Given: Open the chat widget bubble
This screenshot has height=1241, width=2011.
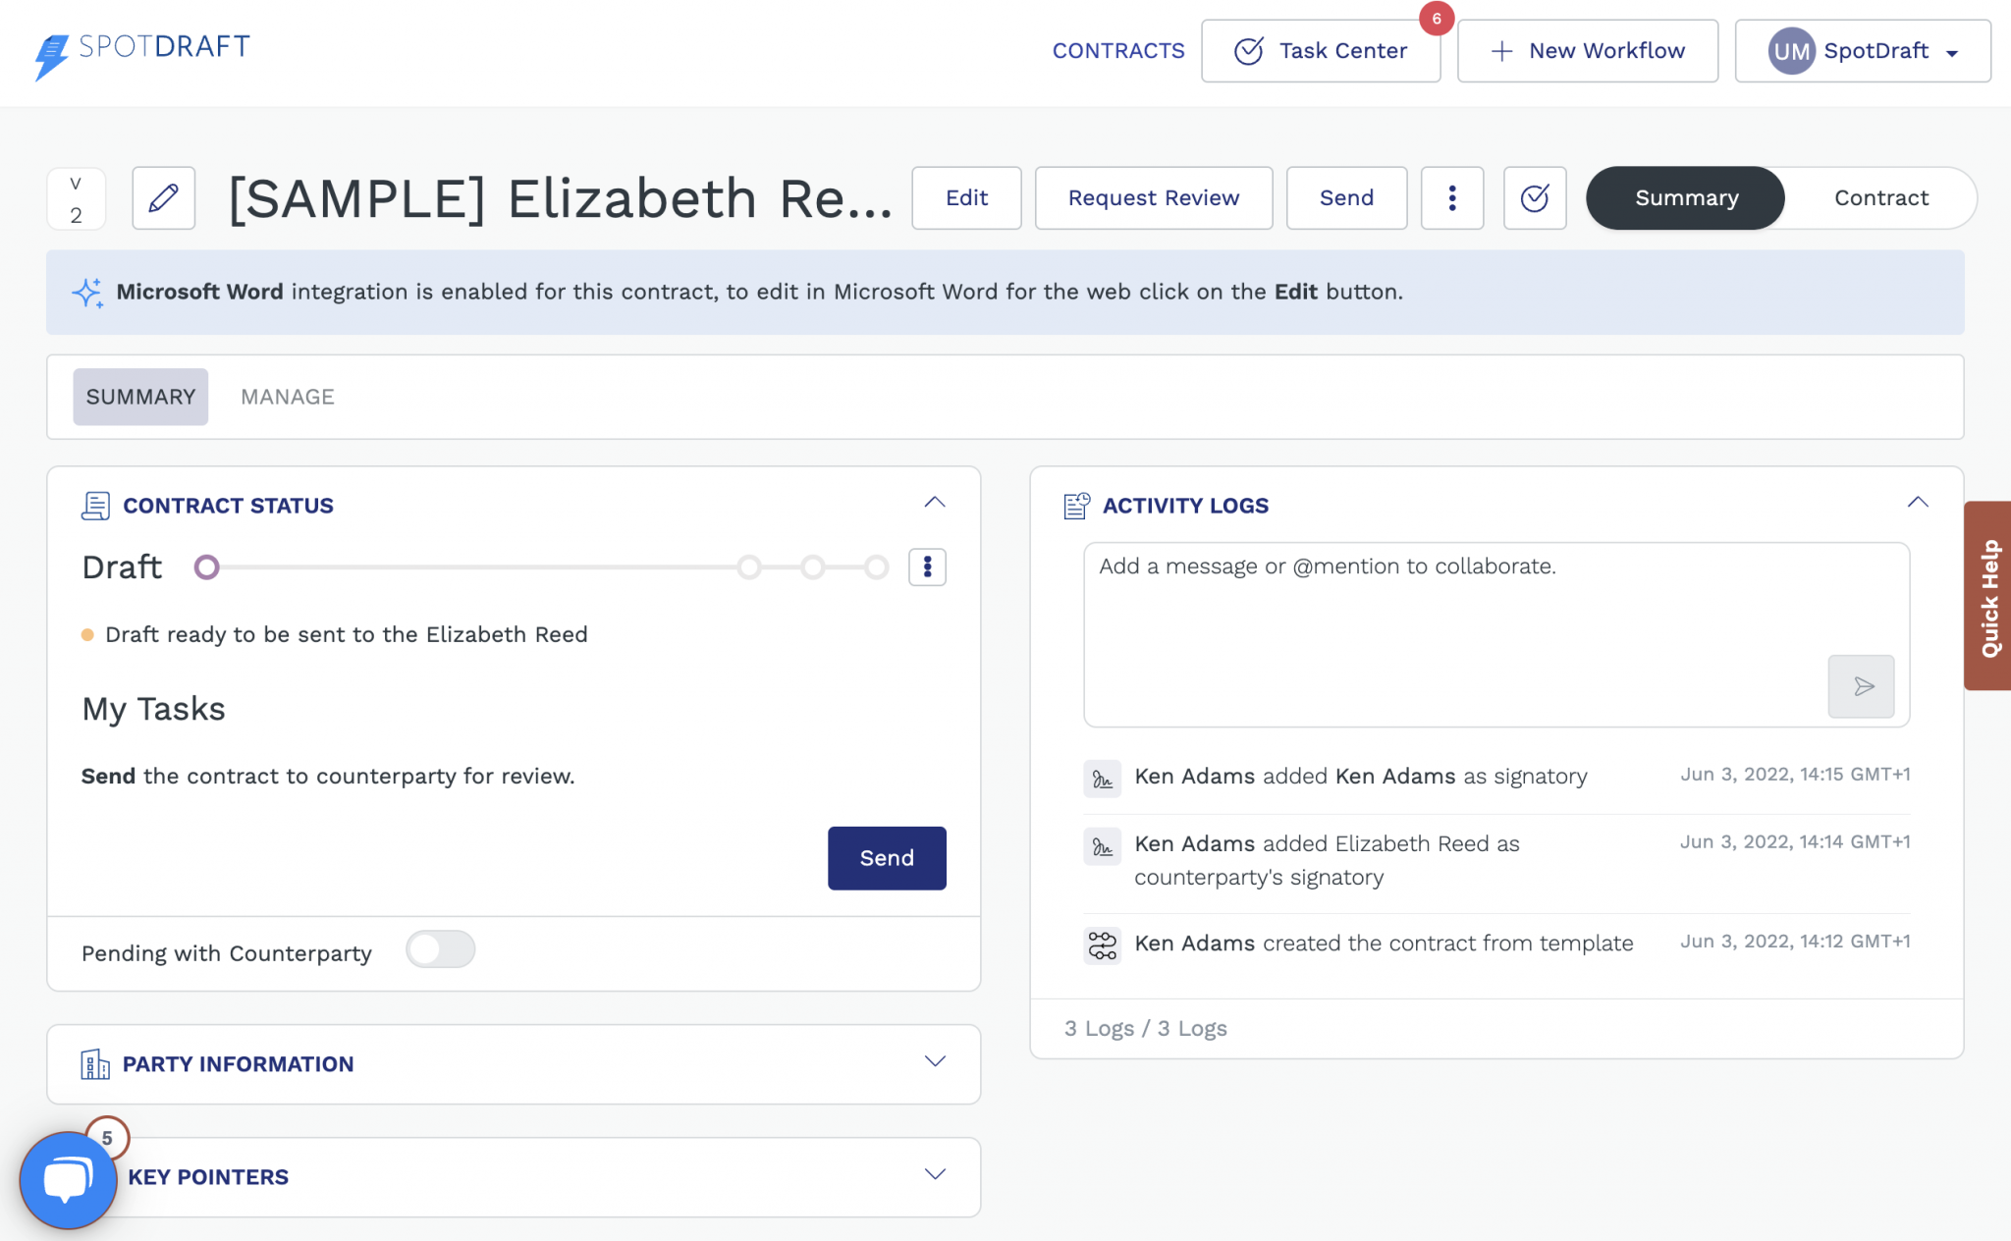Looking at the screenshot, I should [67, 1180].
